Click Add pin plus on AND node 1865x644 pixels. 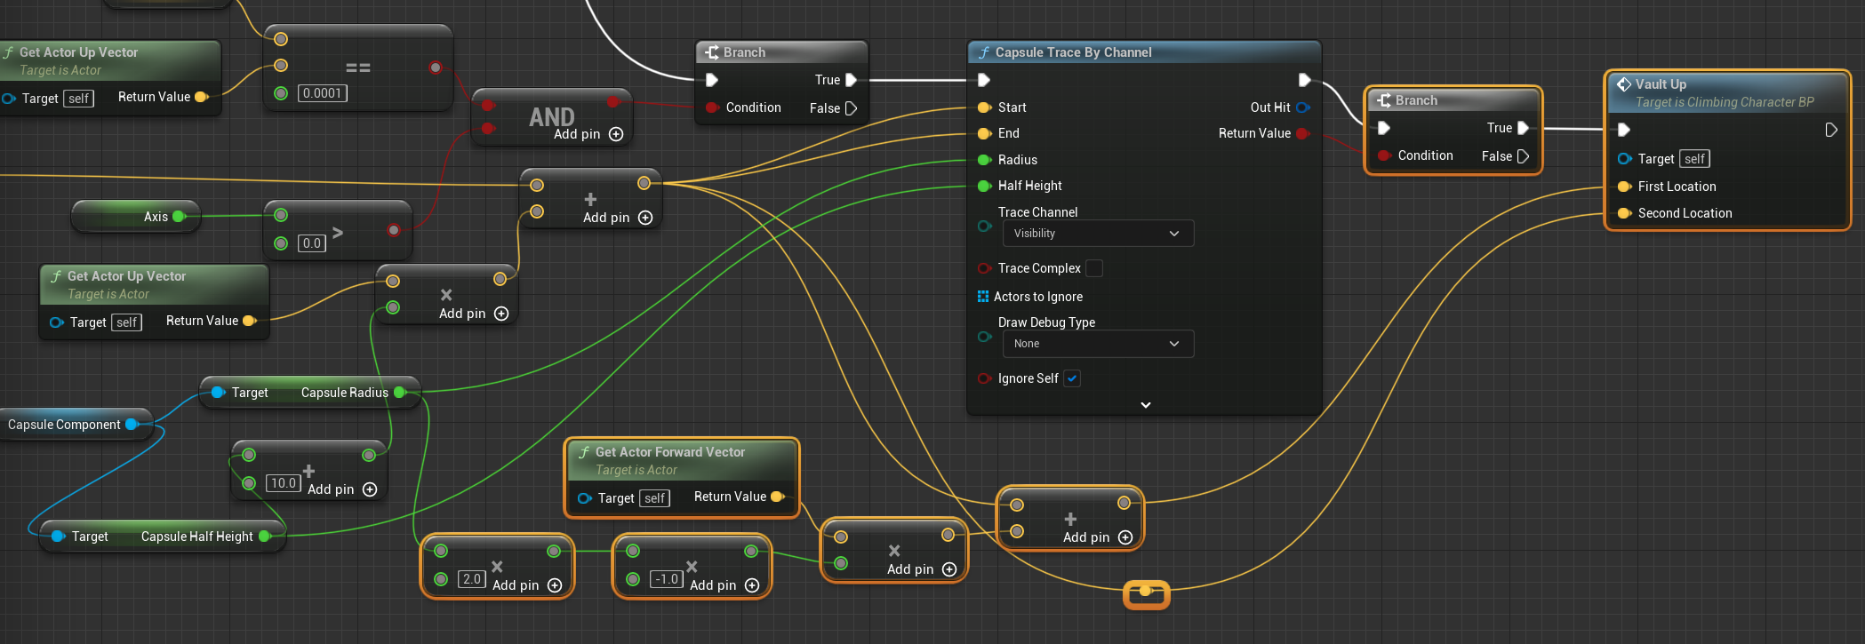[616, 134]
